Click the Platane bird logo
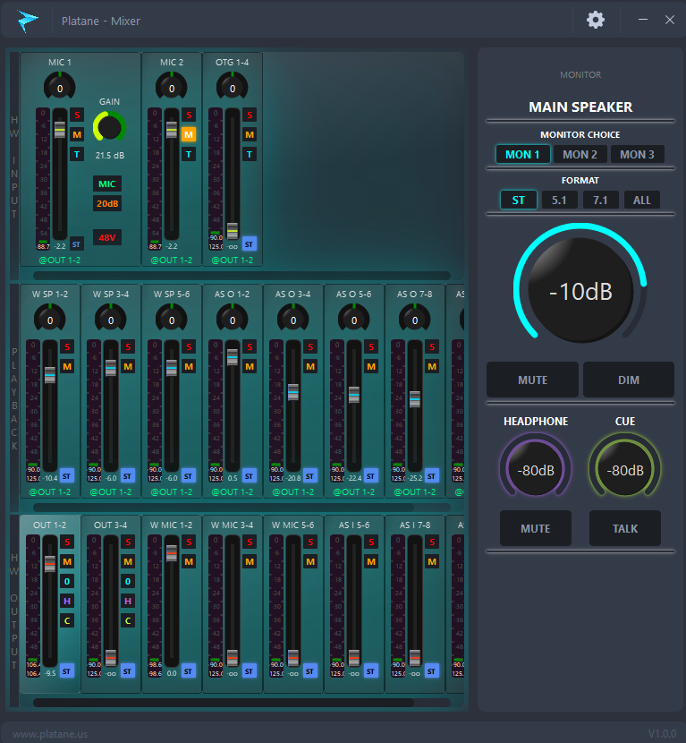 click(x=28, y=21)
